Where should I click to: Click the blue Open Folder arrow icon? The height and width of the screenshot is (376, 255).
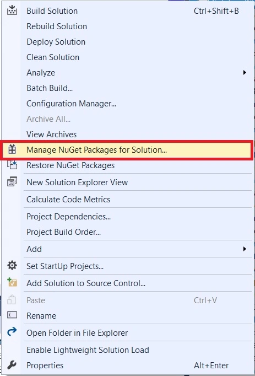(12, 332)
